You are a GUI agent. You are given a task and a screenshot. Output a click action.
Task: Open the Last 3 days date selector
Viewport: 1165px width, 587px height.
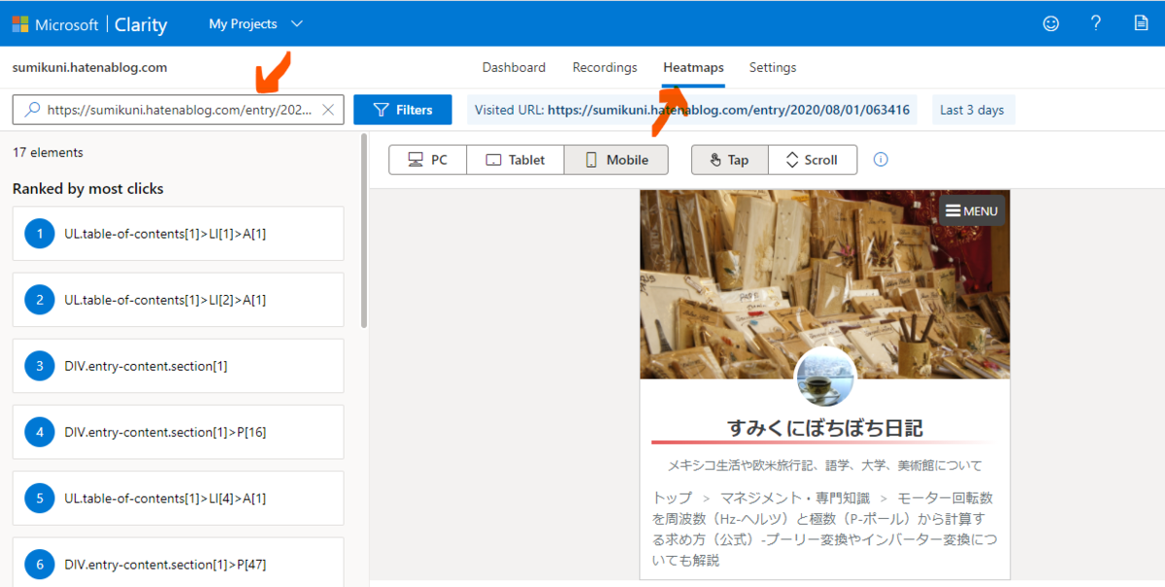click(x=973, y=109)
